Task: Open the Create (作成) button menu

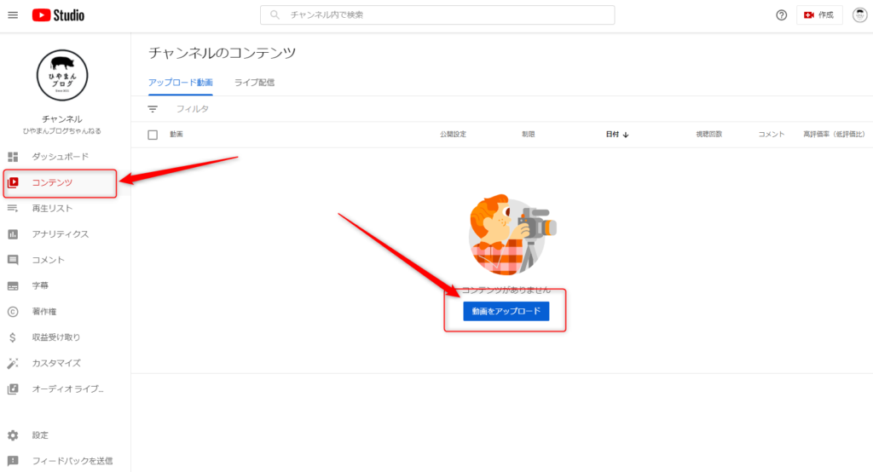Action: 818,15
